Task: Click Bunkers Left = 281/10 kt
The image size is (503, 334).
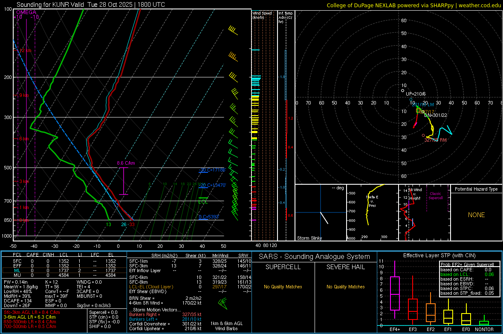Action: 165,319
